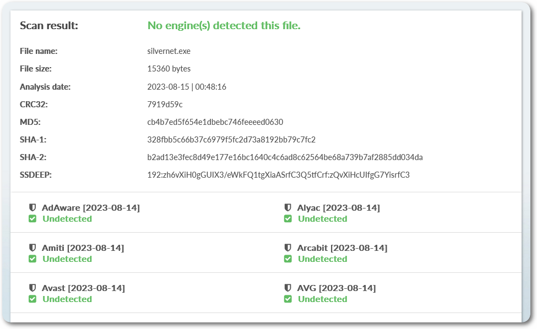The width and height of the screenshot is (537, 329).
Task: Click the SSDEEP fuzzy hash value
Action: tap(278, 175)
